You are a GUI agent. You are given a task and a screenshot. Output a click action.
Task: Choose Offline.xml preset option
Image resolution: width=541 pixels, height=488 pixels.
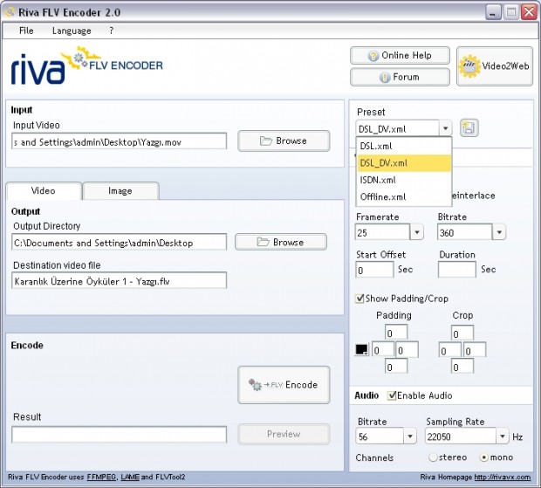(404, 196)
